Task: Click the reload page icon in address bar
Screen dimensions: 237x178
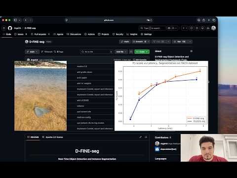Action: pyautogui.click(x=151, y=20)
